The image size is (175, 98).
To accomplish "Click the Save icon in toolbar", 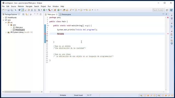I will point(8,10).
